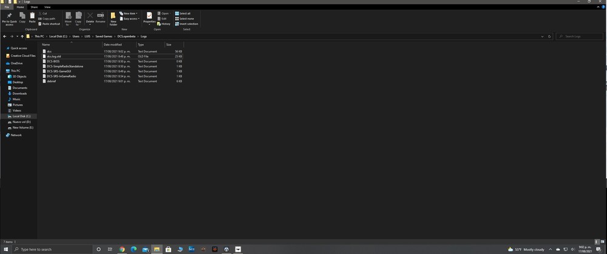The image size is (607, 254).
Task: Click DCS.openbeta in address path
Action: (127, 36)
